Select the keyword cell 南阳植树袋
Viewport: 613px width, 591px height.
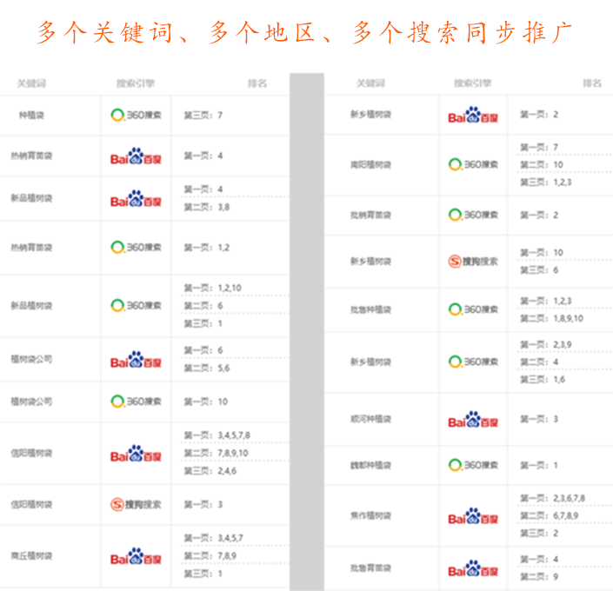click(x=370, y=164)
